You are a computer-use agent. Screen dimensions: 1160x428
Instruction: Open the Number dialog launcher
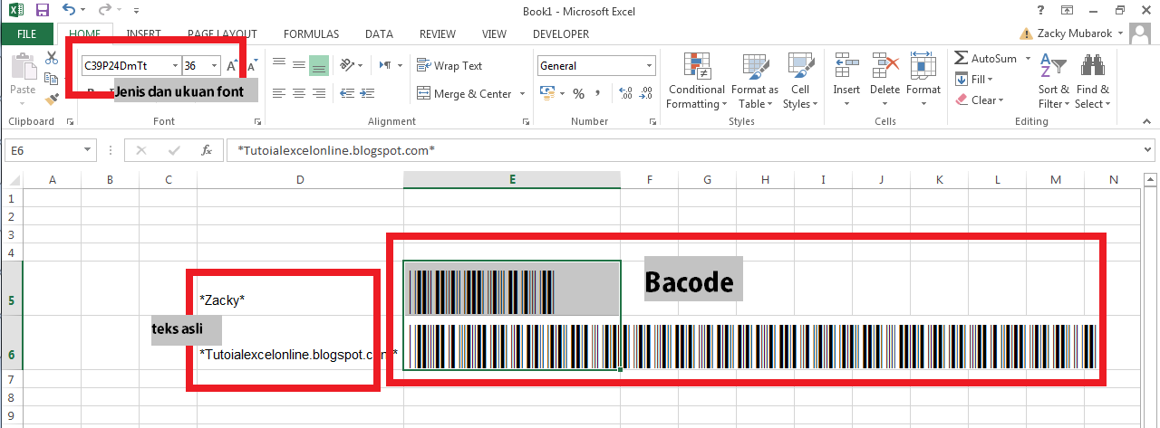pos(652,121)
